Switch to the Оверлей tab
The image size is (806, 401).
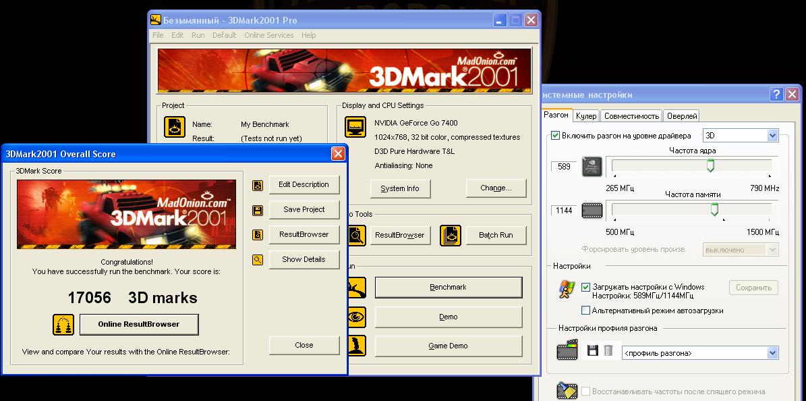pos(682,116)
